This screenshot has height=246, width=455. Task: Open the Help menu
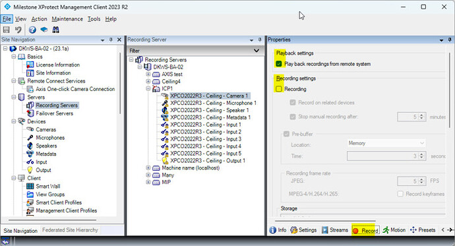click(x=111, y=19)
